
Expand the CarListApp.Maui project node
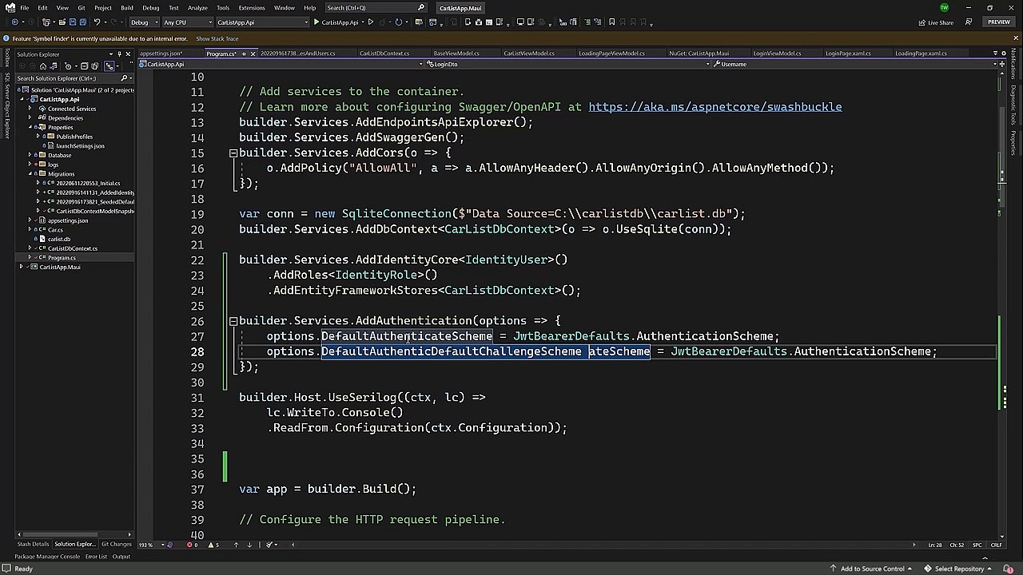(x=22, y=267)
